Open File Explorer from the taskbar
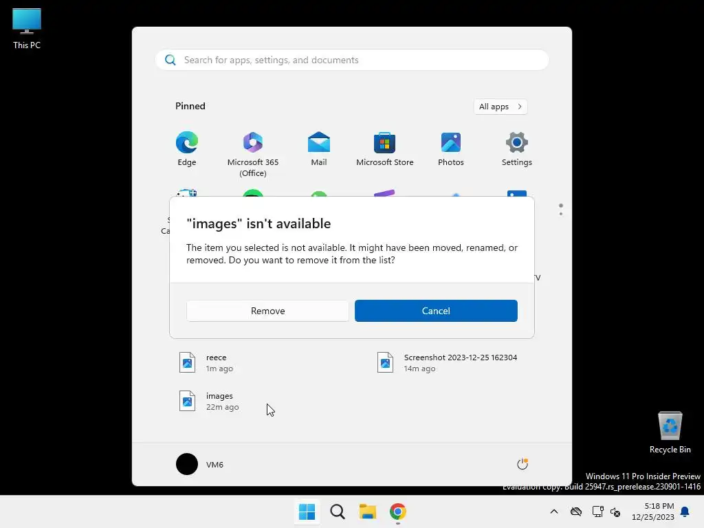The width and height of the screenshot is (704, 528). 368,511
